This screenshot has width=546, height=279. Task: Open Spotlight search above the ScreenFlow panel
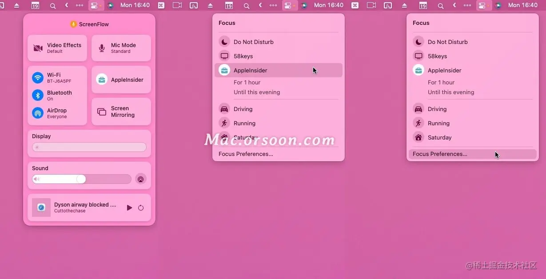pyautogui.click(x=53, y=5)
